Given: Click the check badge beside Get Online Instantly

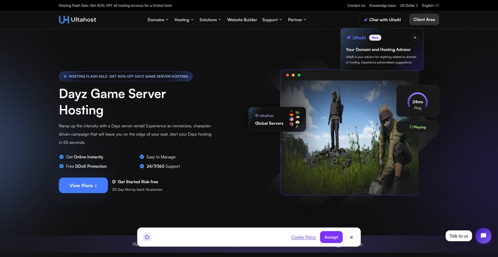Looking at the screenshot, I should pyautogui.click(x=61, y=157).
